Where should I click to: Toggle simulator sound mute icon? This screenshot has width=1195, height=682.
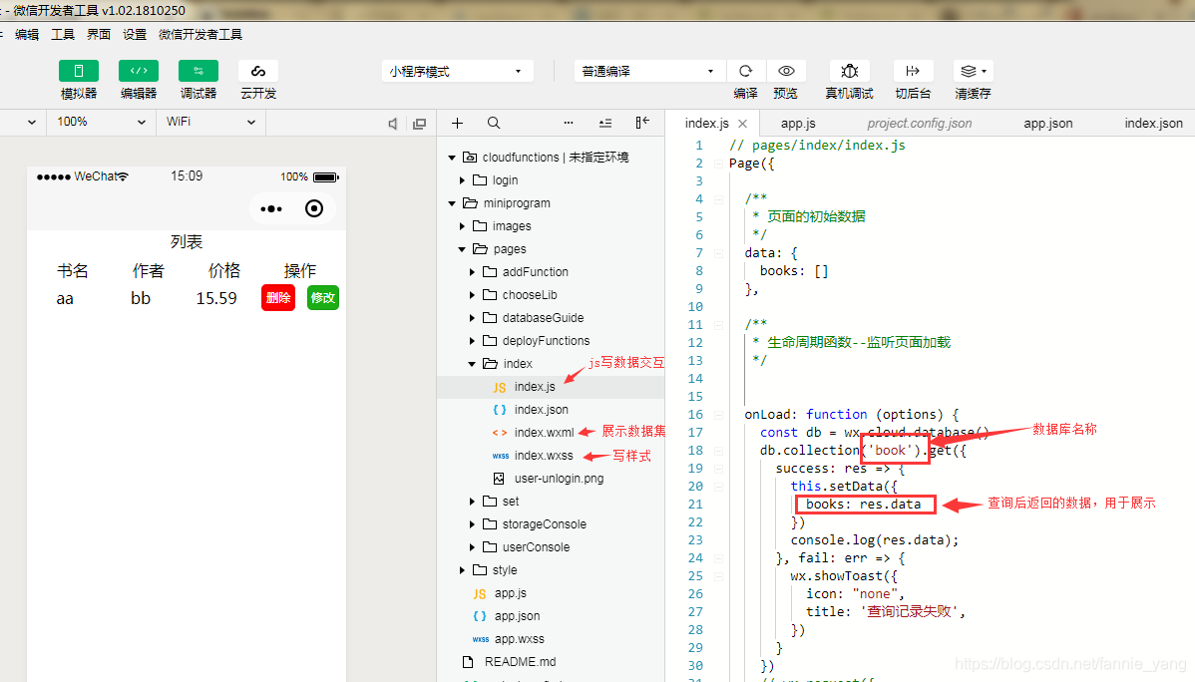[392, 124]
